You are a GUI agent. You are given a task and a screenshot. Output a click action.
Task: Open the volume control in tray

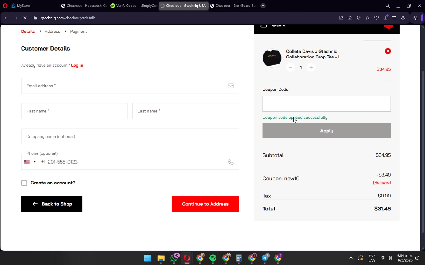[x=390, y=258]
